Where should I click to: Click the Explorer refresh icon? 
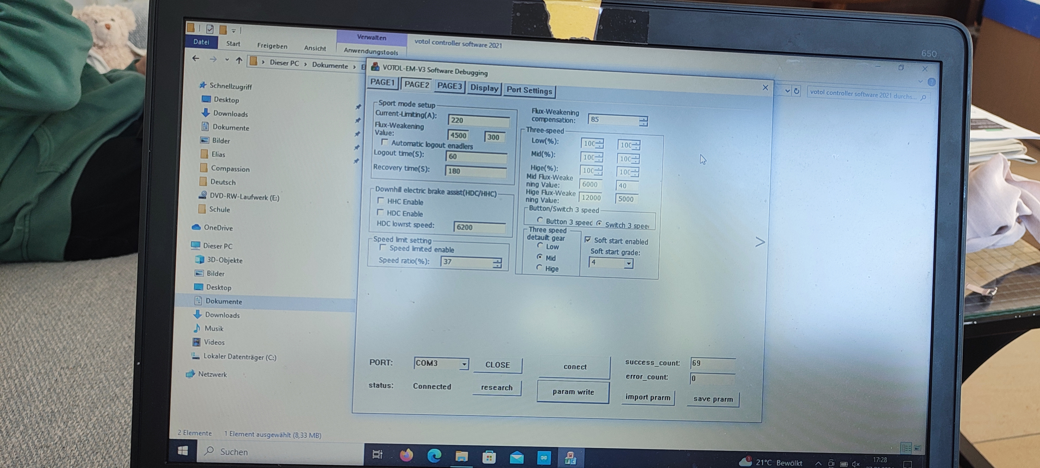pyautogui.click(x=797, y=91)
